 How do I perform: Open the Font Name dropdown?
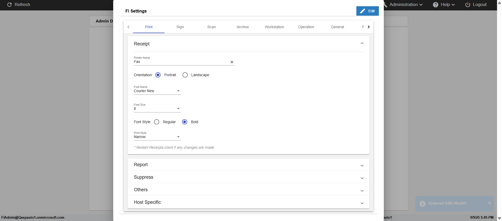[x=157, y=91]
